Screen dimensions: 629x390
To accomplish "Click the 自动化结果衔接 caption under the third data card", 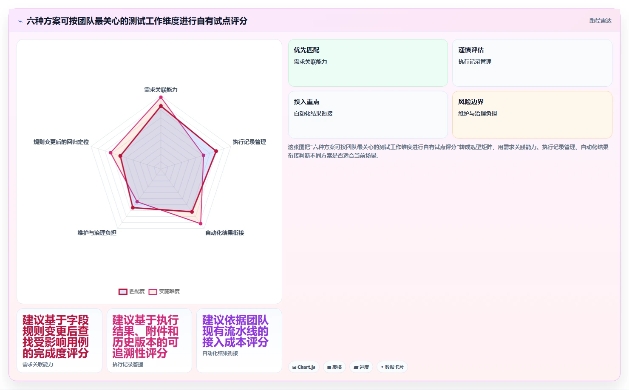I will [220, 353].
